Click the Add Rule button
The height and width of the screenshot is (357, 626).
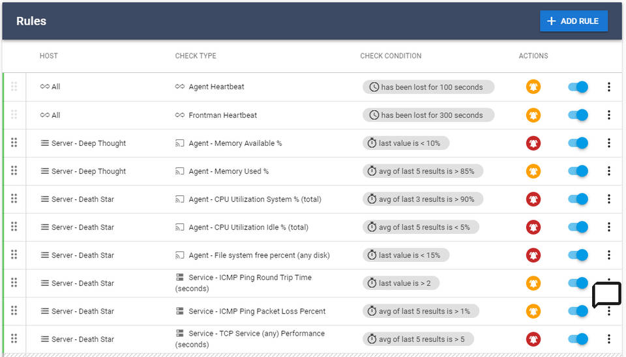click(x=573, y=21)
